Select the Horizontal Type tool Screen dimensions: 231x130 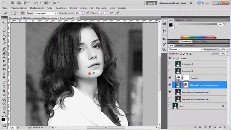(x=4, y=87)
